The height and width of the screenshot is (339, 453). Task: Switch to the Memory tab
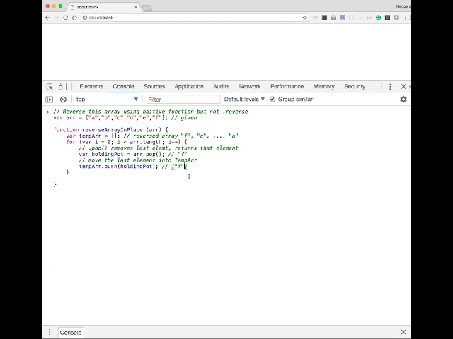324,86
